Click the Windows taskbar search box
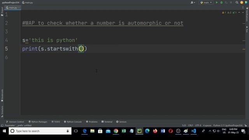Image resolution: width=249 pixels, height=140 pixels. point(40,131)
